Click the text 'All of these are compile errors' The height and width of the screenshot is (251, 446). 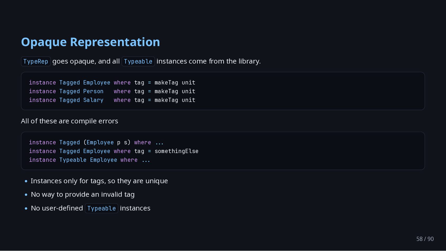point(69,121)
